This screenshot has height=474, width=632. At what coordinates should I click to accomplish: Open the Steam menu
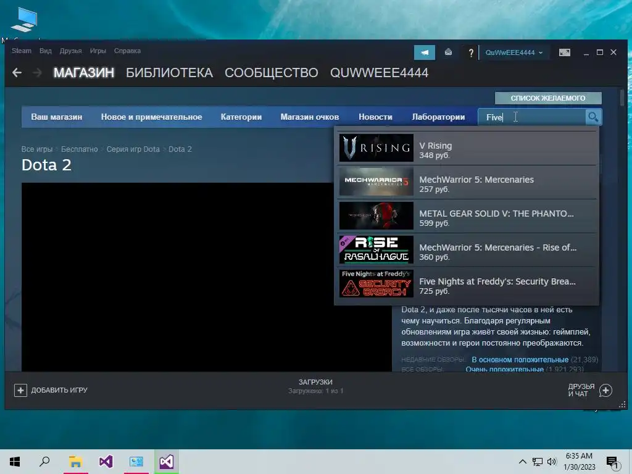(x=22, y=51)
